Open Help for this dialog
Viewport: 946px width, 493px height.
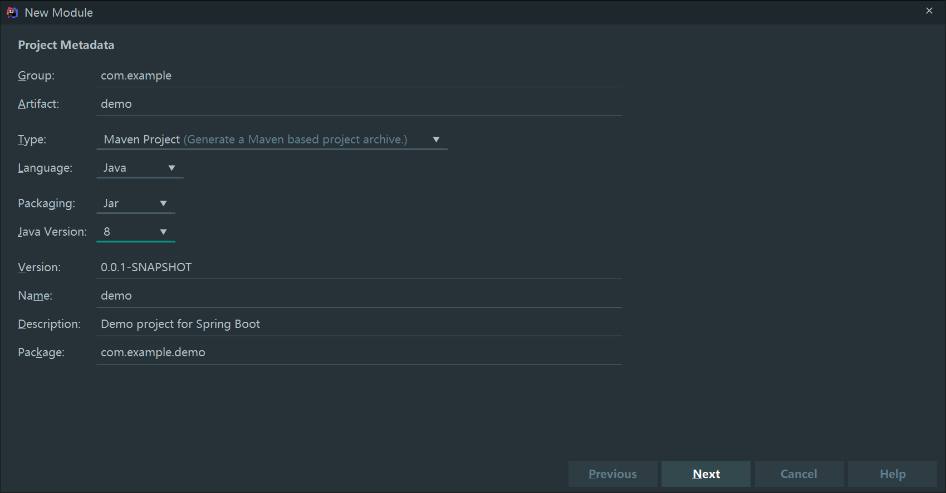coord(892,474)
